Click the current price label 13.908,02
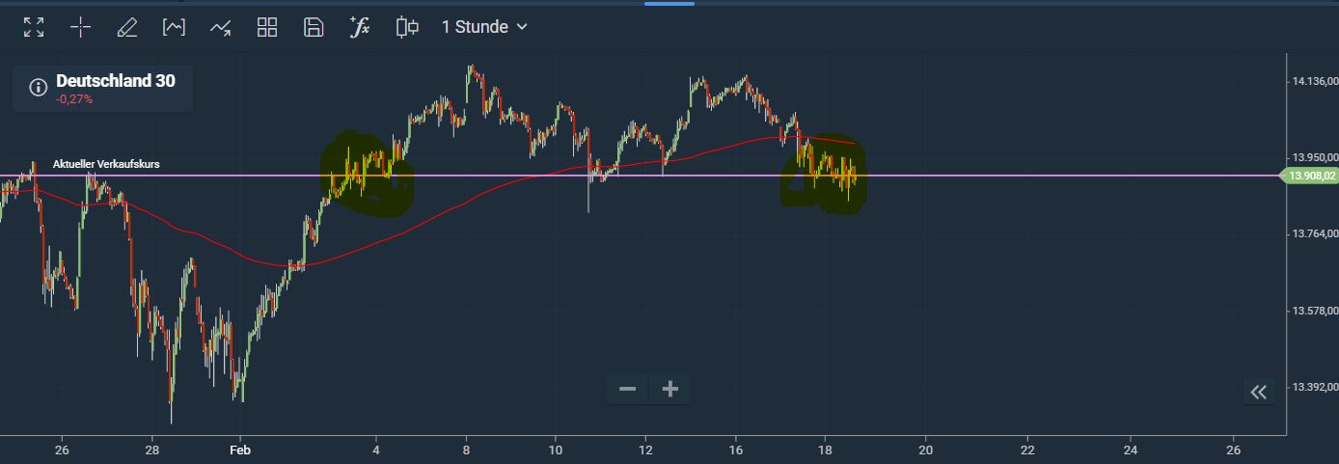Screen dimensions: 1339x464 point(1309,176)
